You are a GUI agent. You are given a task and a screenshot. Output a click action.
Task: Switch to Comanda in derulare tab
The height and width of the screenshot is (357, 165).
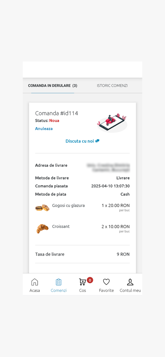[52, 86]
